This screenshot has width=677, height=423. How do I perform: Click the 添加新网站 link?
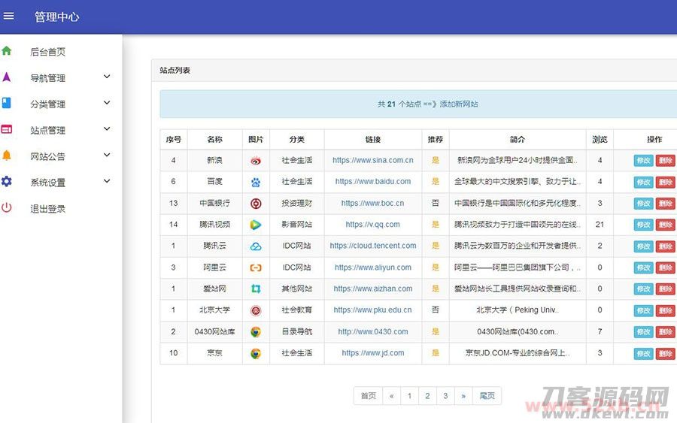coord(459,104)
